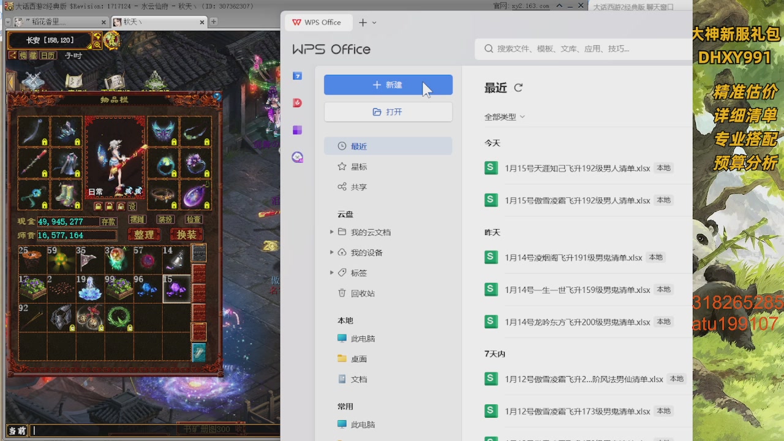Click the flag item with count 35
This screenshot has height=441, width=784.
pyautogui.click(x=90, y=260)
